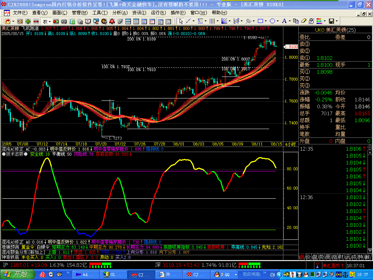Select the ellipse drawing tool
Viewport: 373px width, 280px height.
tap(273, 21)
